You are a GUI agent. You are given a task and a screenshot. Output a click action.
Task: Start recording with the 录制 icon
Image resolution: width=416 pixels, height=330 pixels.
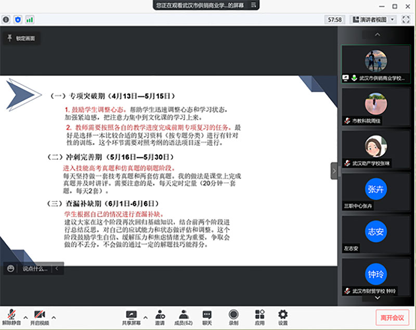tap(233, 314)
